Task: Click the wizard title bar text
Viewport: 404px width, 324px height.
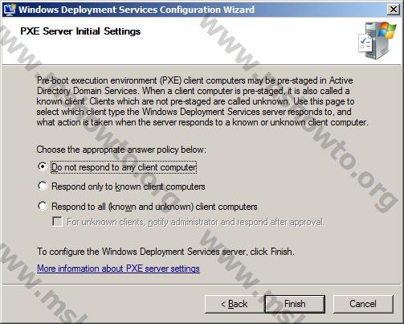Action: (137, 10)
